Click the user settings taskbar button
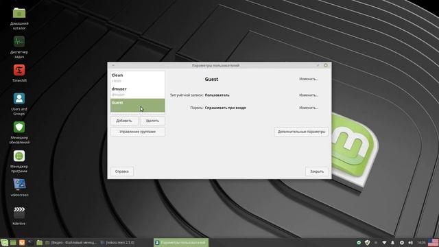 [x=181, y=242]
